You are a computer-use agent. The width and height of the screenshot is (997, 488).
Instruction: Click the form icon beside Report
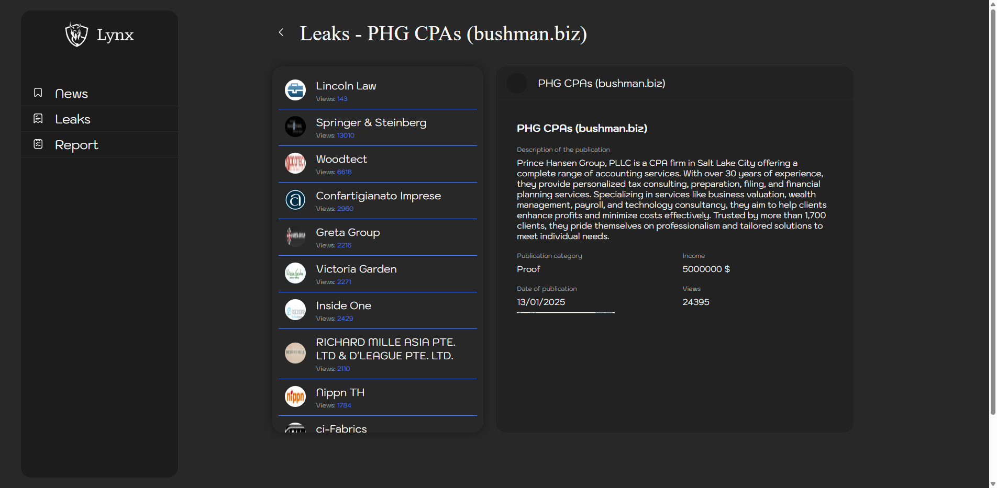[x=38, y=144]
